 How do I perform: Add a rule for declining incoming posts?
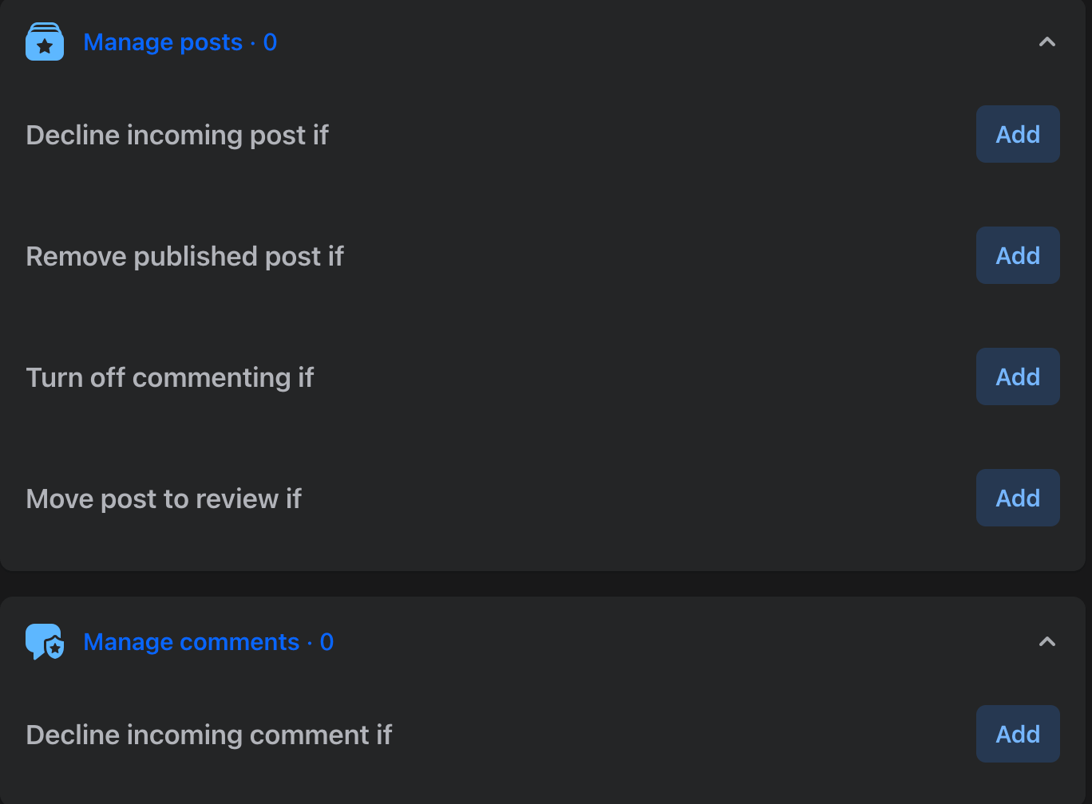[x=1018, y=134]
